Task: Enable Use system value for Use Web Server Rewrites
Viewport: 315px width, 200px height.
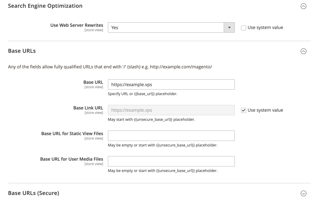Action: [243, 27]
